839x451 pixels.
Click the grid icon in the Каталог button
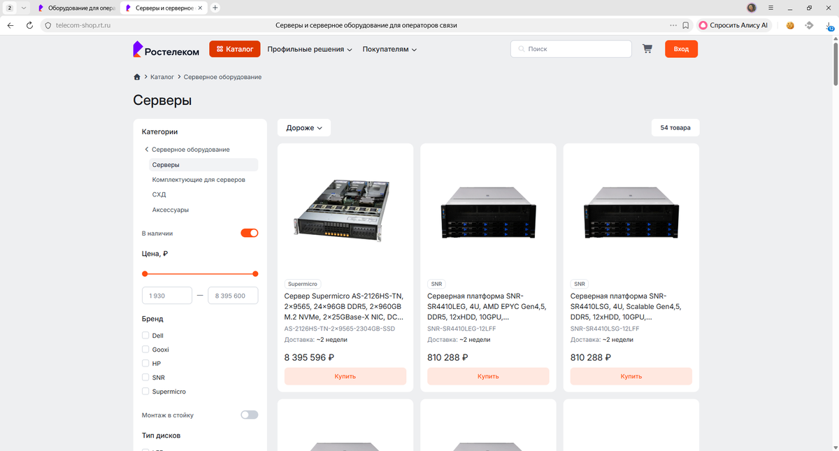[220, 49]
